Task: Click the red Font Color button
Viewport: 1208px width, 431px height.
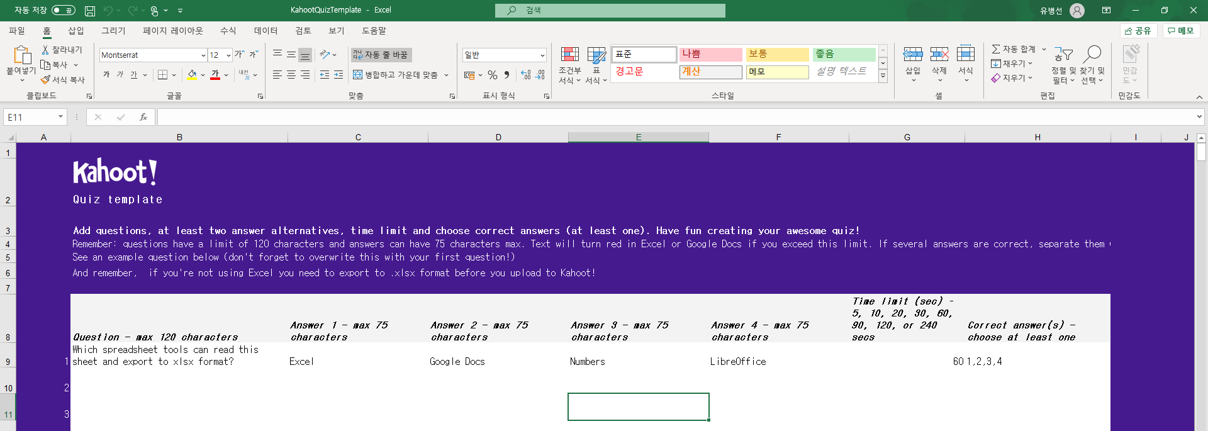Action: click(x=215, y=75)
